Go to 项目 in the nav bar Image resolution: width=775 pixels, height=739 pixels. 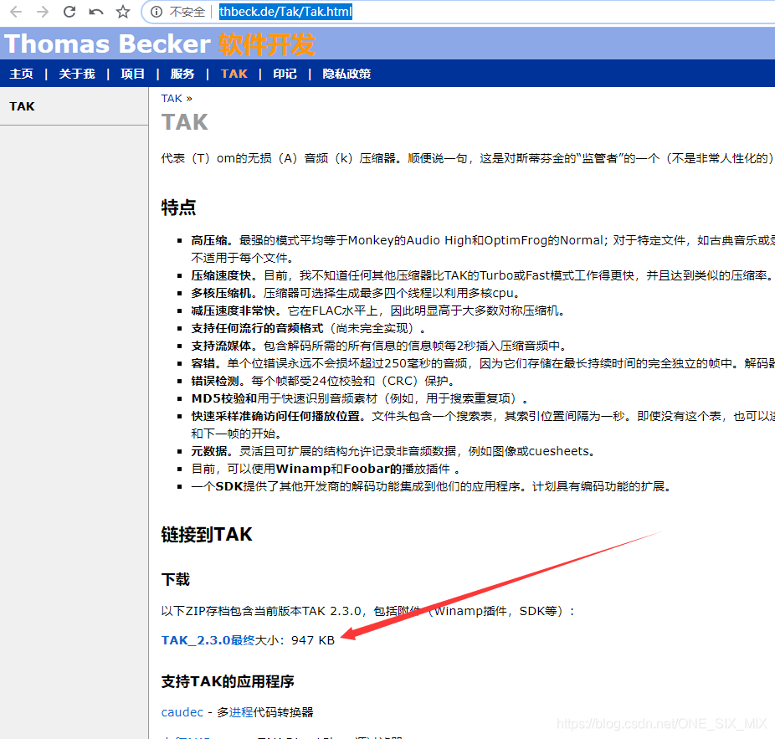click(132, 74)
